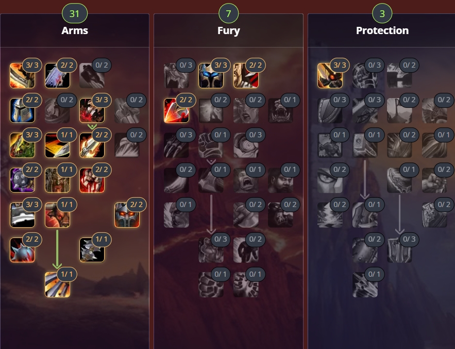
Task: Open the Protection tree header
Action: tap(382, 30)
